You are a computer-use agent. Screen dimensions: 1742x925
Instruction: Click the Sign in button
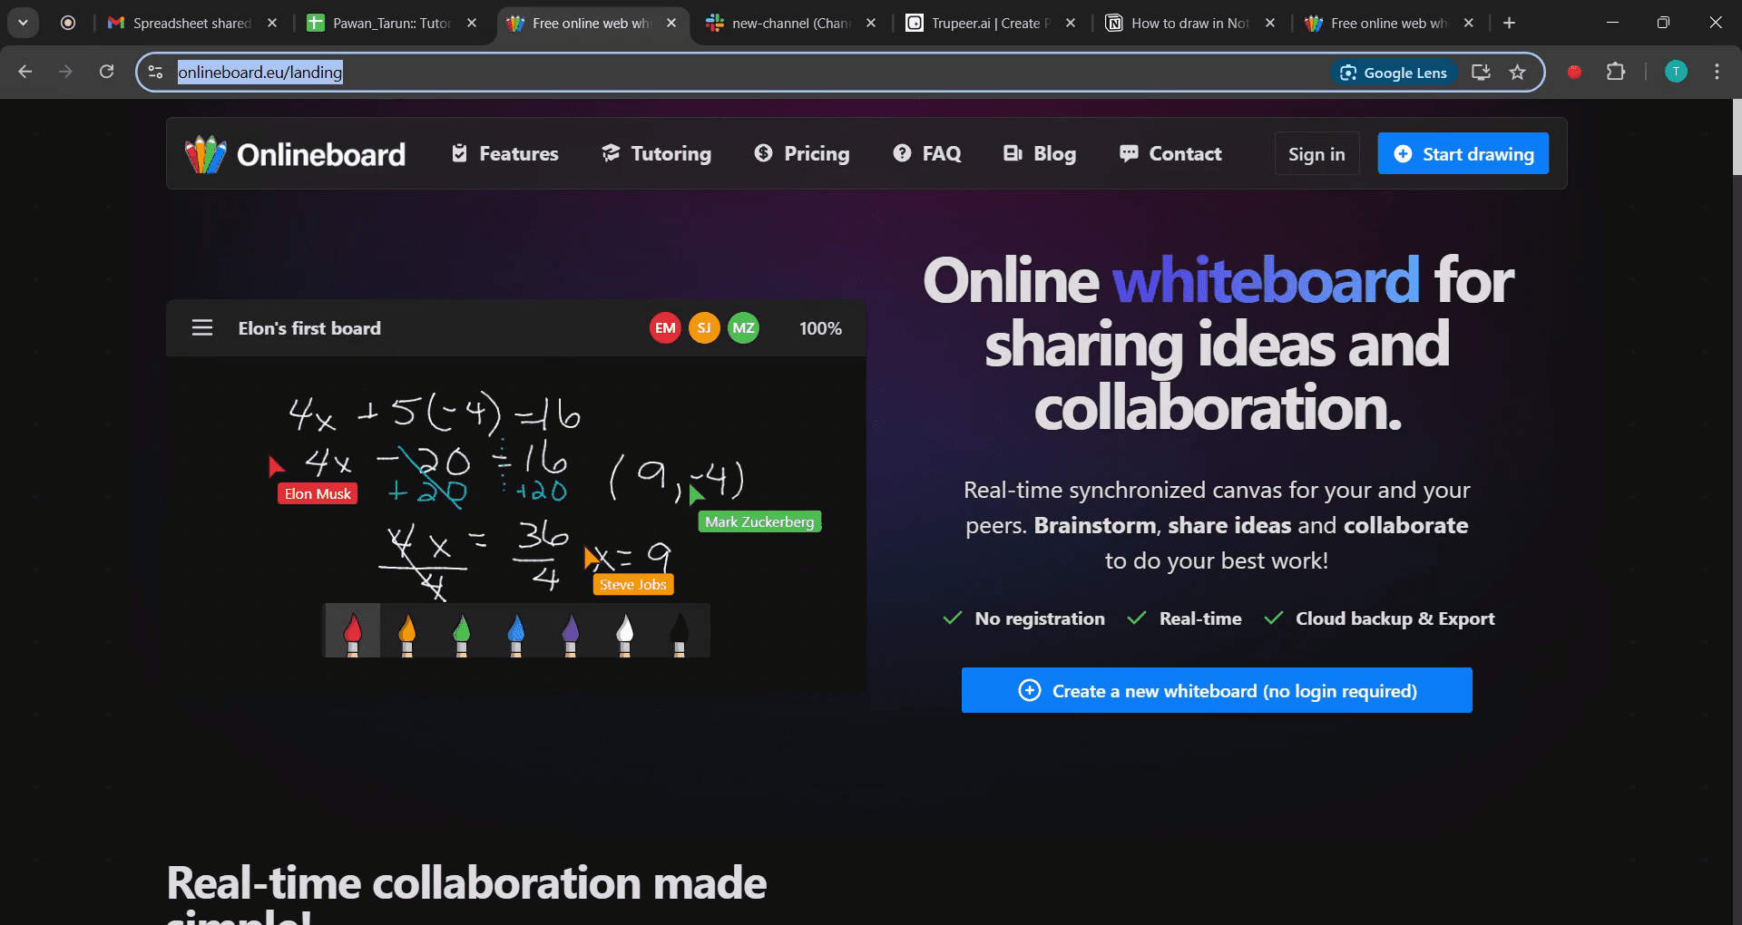(x=1316, y=154)
